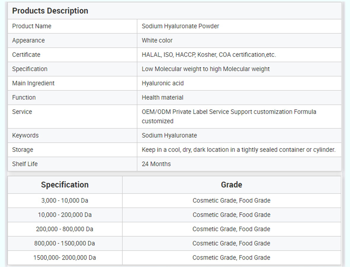Select the 800,000 - 1500,000 Da cell
Screen dimensions: 350x267
click(65, 243)
